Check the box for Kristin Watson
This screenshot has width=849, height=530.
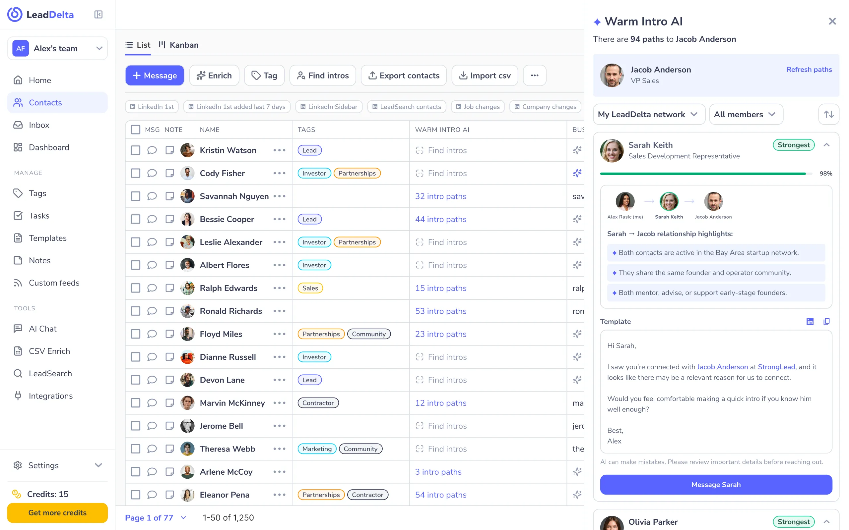pos(135,150)
